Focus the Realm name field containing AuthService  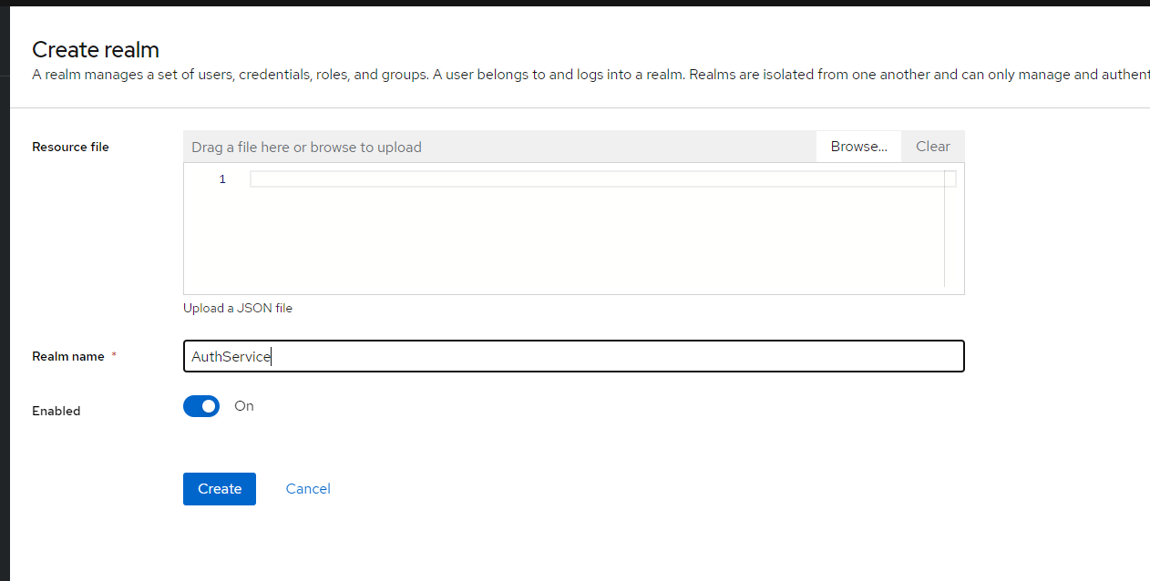(573, 357)
